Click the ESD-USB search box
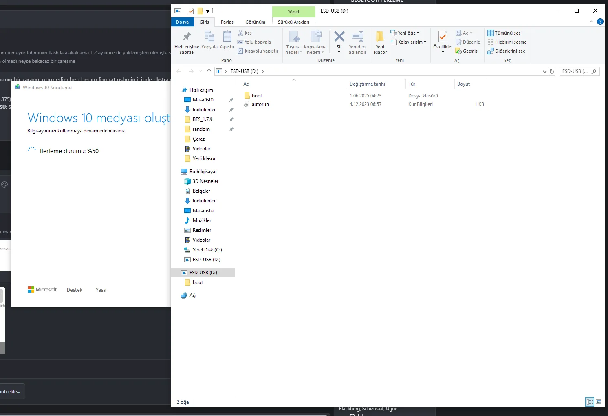The image size is (608, 416). 579,71
